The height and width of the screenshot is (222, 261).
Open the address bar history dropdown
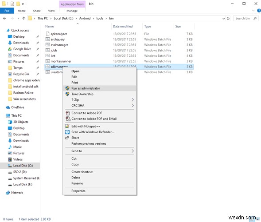coord(223,19)
